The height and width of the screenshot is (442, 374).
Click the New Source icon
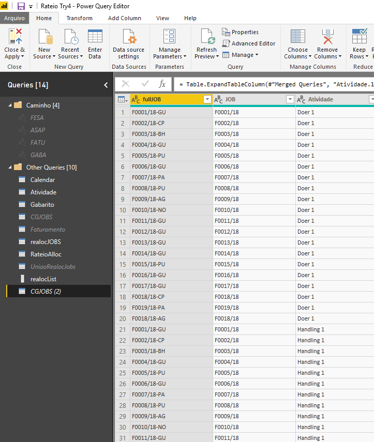pyautogui.click(x=46, y=36)
